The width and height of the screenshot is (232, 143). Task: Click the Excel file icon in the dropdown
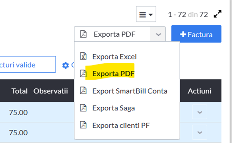(x=83, y=56)
